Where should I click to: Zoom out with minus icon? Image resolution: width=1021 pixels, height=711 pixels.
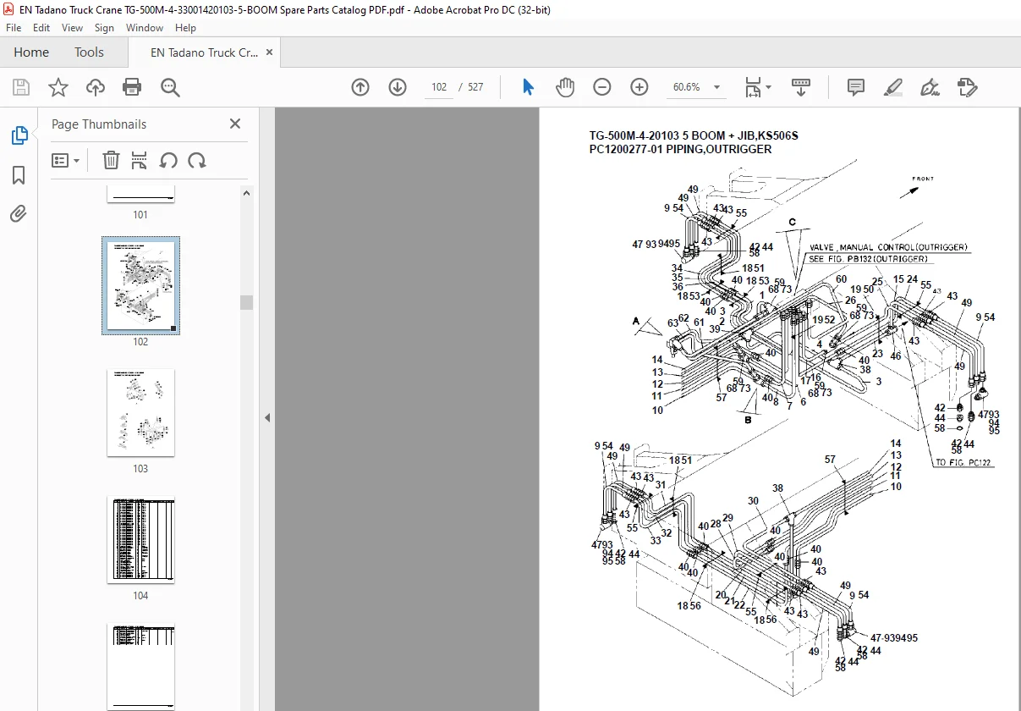(602, 87)
